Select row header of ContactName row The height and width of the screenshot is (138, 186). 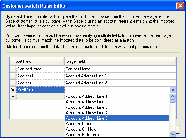pos(13,69)
